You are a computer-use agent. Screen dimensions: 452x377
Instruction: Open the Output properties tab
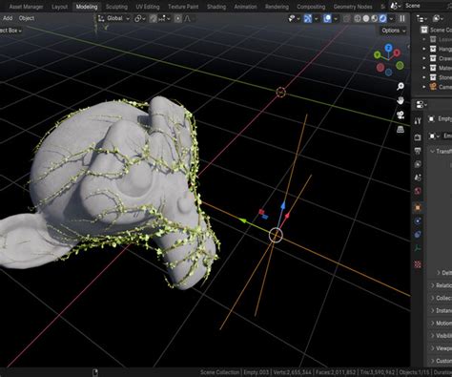[418, 151]
